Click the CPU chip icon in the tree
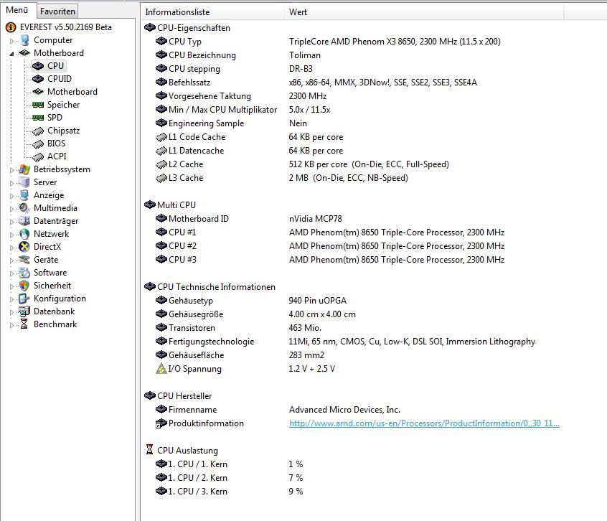The width and height of the screenshot is (607, 521). [38, 66]
